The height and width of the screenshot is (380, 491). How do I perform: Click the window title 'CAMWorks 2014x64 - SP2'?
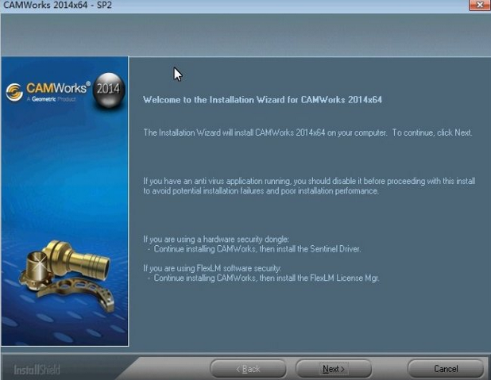57,5
